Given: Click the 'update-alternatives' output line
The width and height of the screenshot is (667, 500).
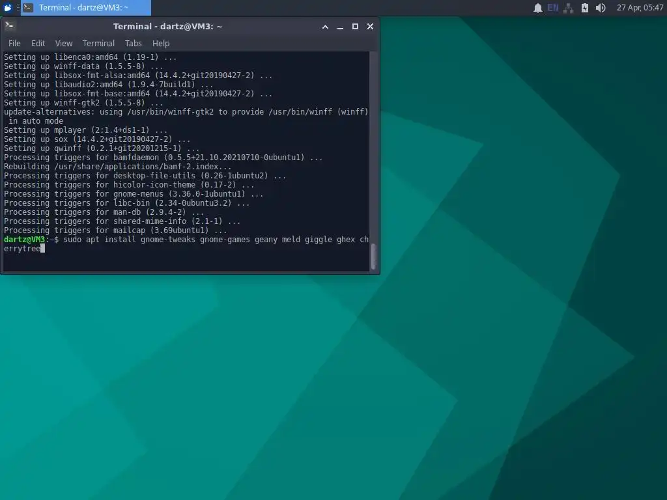Looking at the screenshot, I should 186,112.
